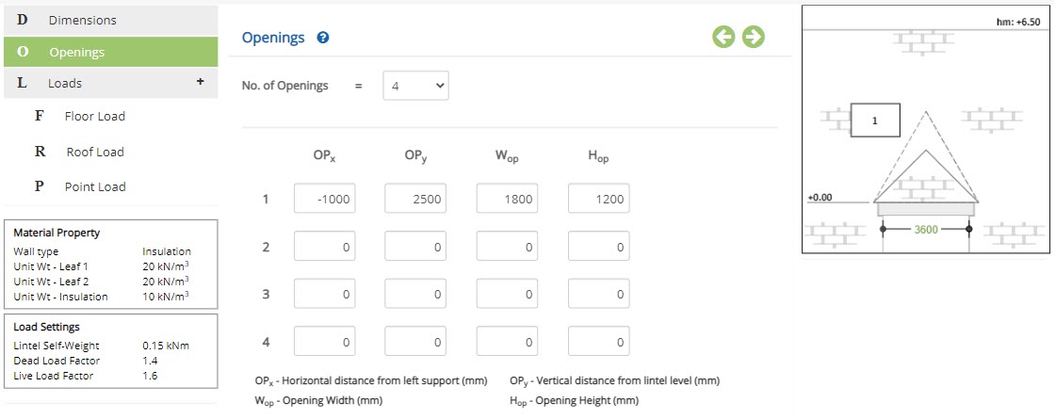Click the green back arrow icon
The height and width of the screenshot is (419, 1055).
pyautogui.click(x=724, y=37)
